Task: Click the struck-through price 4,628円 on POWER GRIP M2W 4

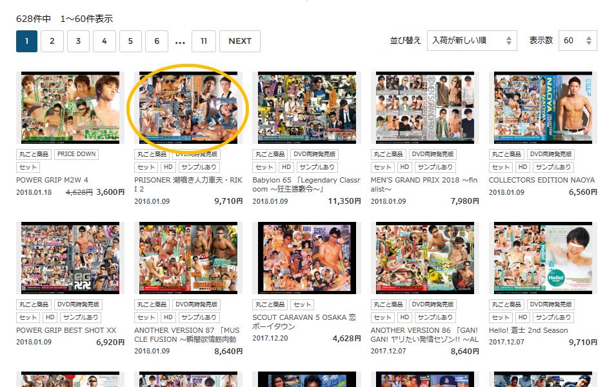Action: pos(79,192)
